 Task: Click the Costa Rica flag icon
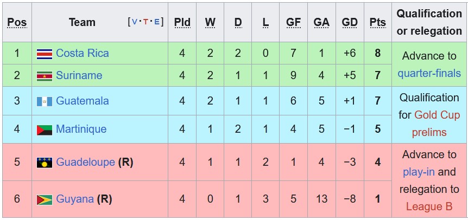coord(44,54)
